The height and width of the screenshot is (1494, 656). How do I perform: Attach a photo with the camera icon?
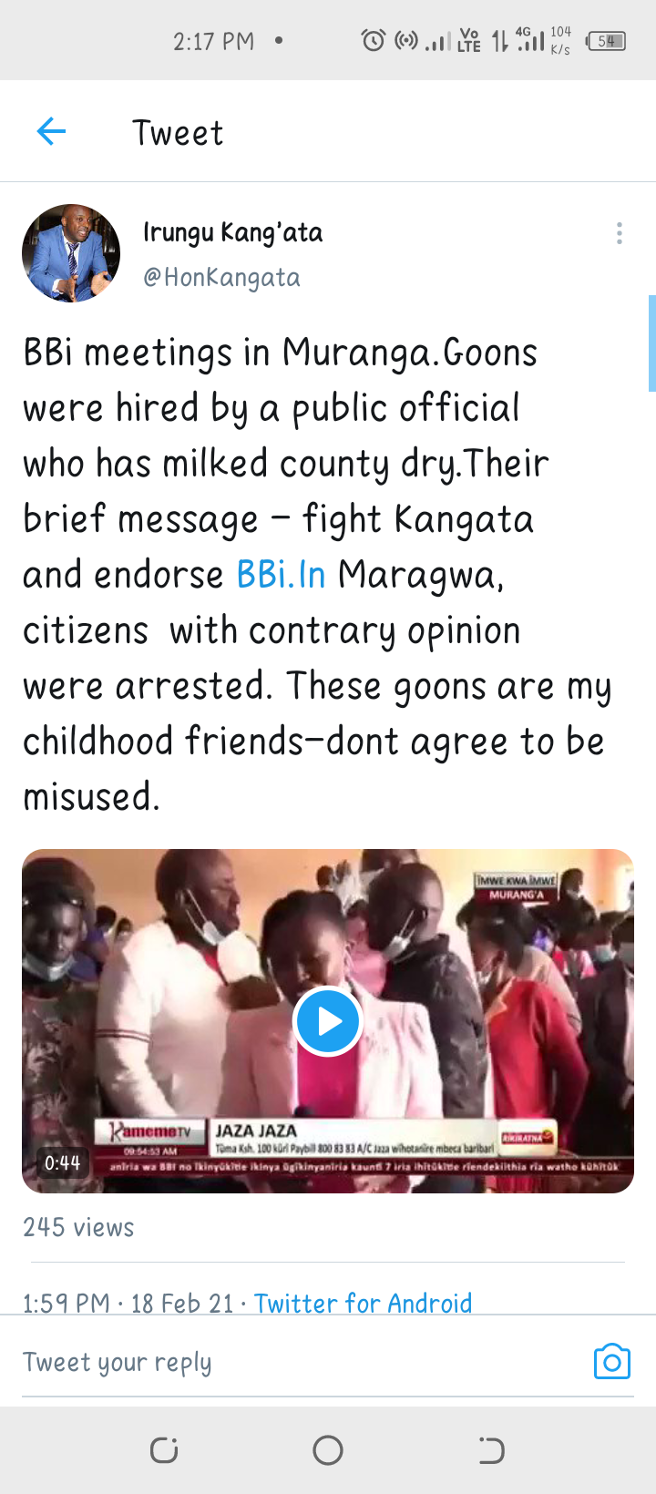[611, 1361]
